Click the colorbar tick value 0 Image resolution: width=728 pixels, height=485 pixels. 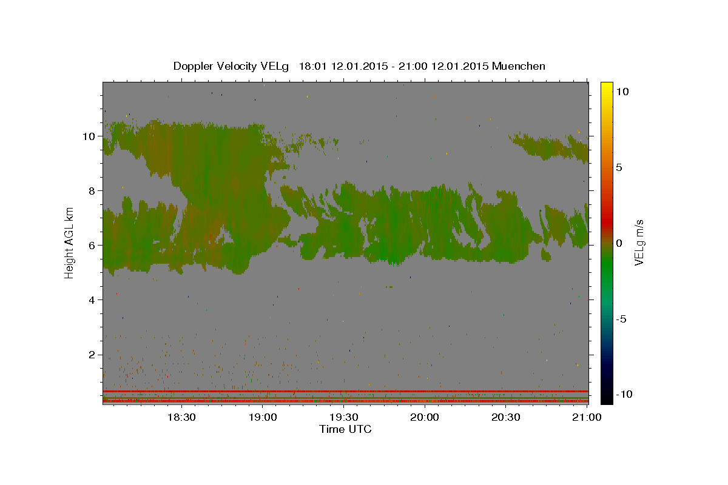[619, 242]
